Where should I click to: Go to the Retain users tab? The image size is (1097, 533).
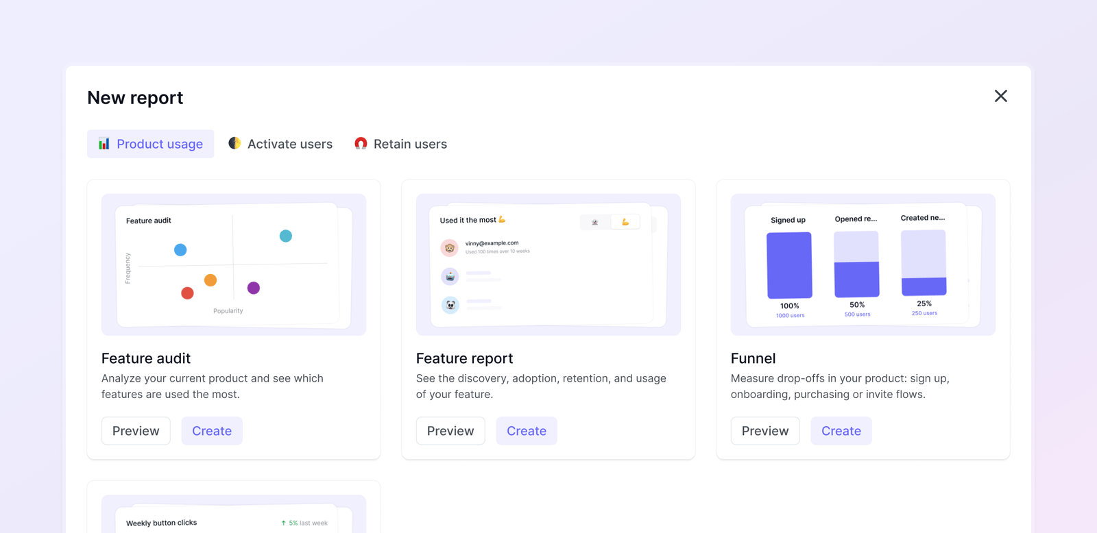tap(401, 144)
